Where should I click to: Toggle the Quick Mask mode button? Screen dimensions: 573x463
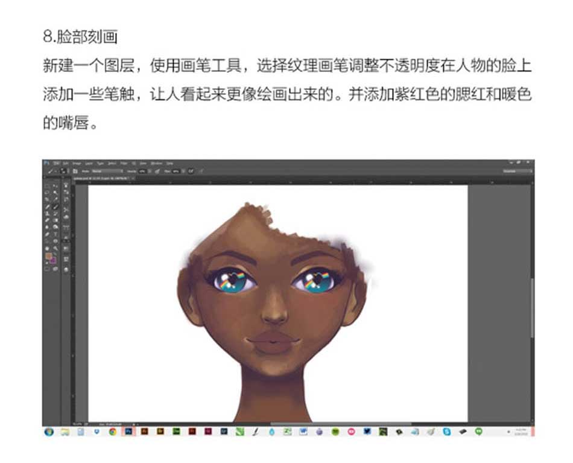tap(47, 268)
